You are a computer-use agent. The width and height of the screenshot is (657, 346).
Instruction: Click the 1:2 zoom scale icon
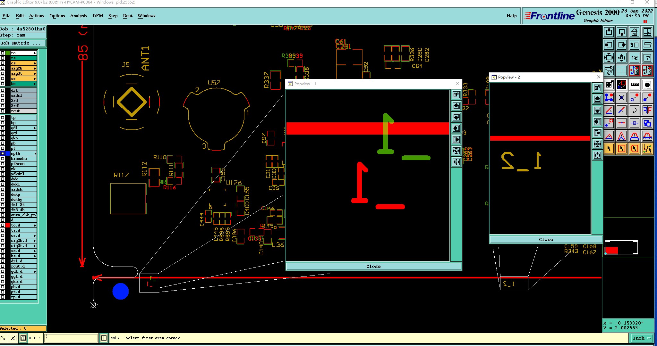(x=634, y=58)
